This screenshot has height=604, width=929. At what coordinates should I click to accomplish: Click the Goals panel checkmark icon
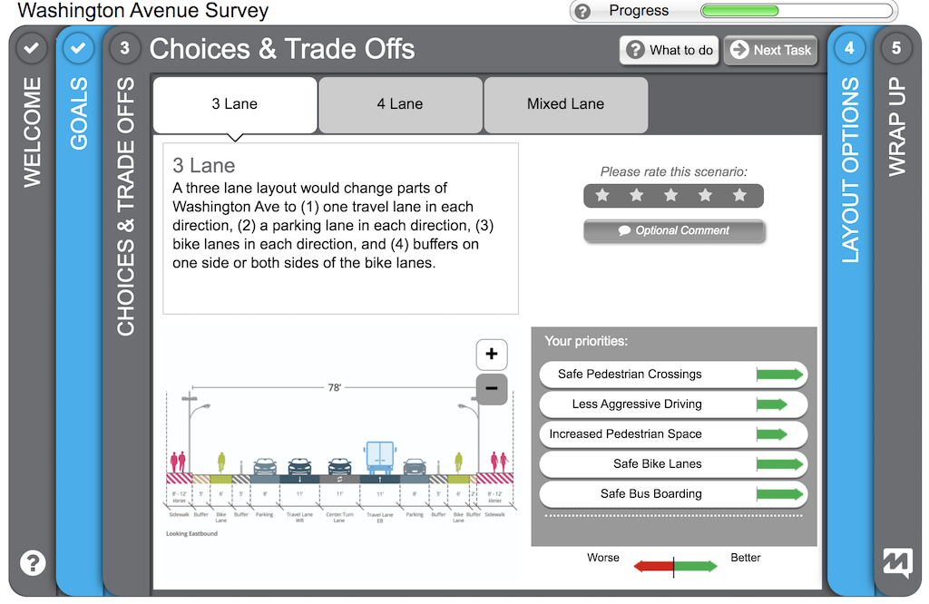(x=79, y=47)
